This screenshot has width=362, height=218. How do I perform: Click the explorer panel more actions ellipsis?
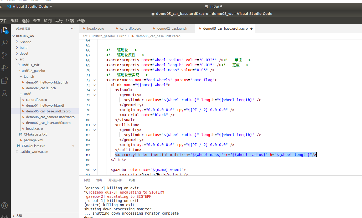(x=73, y=28)
